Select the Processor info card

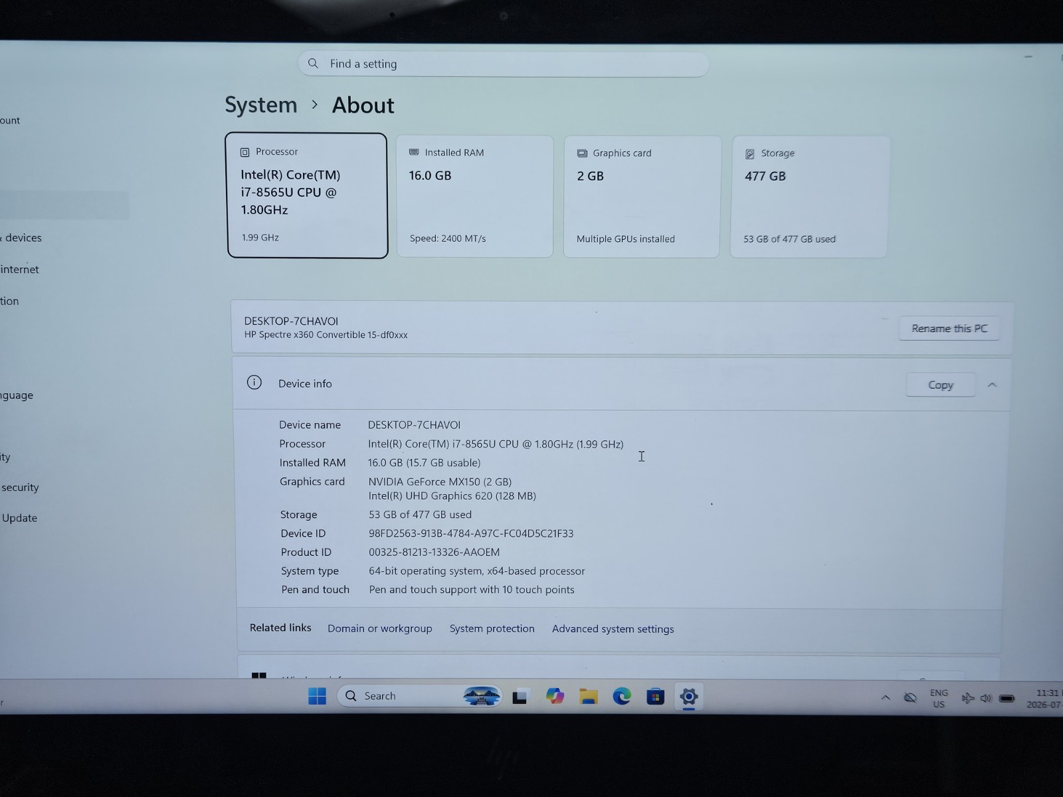click(x=307, y=195)
